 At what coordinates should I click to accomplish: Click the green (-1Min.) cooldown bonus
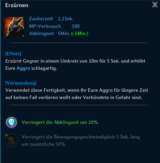[x=80, y=34]
